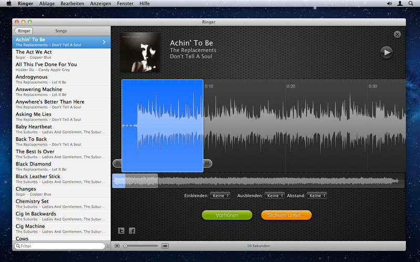Click the right selection handle grip
Image resolution: width=420 pixels, height=262 pixels.
click(207, 163)
